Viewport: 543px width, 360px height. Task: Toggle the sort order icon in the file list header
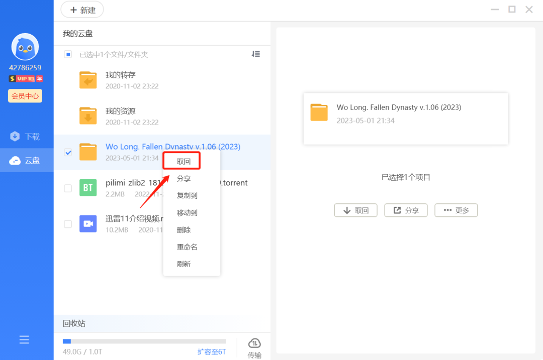255,54
